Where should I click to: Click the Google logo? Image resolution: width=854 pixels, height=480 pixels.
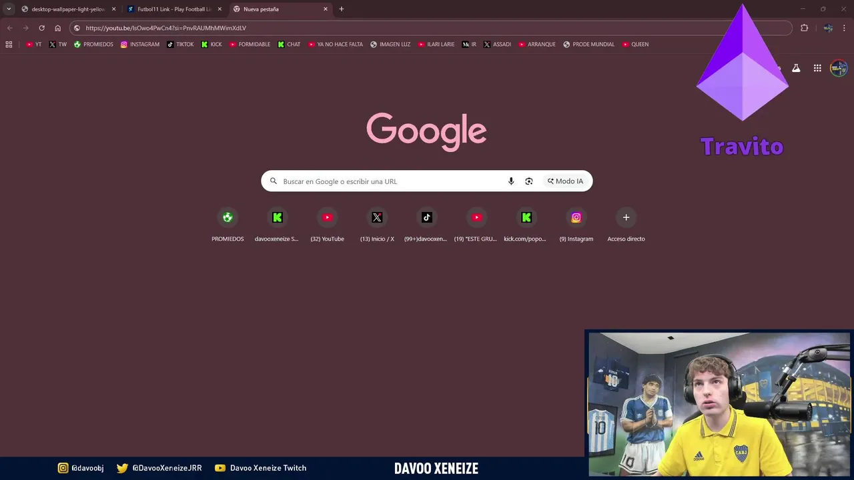(x=426, y=131)
